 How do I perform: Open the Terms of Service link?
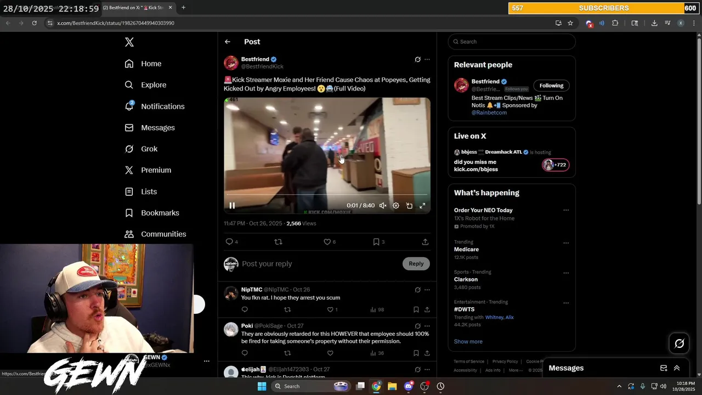point(469,362)
